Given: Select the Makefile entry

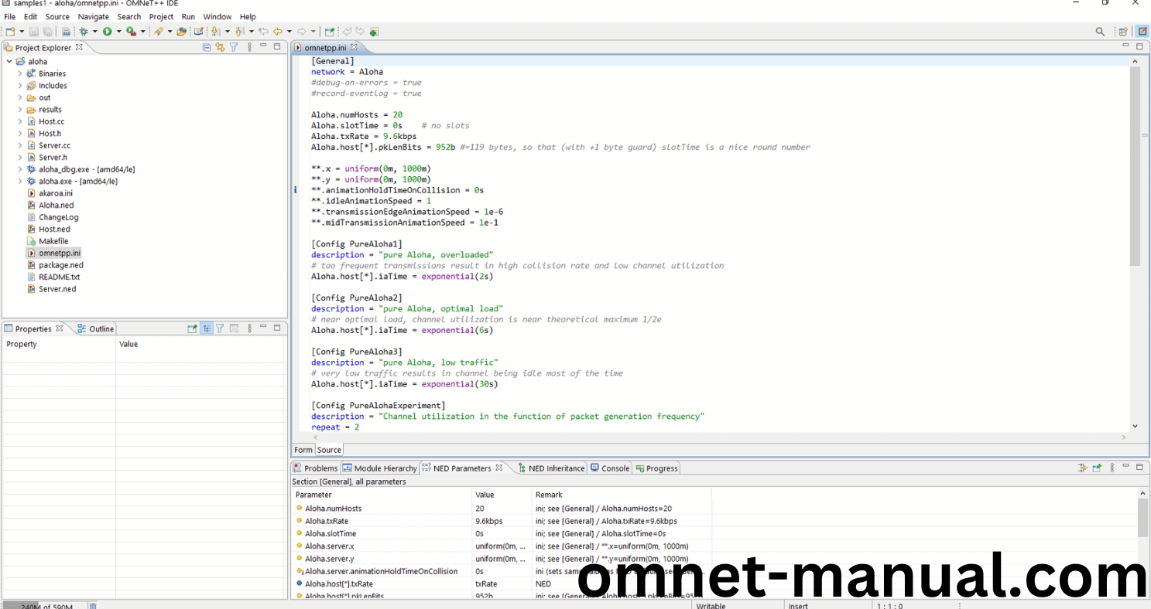Looking at the screenshot, I should pos(53,241).
